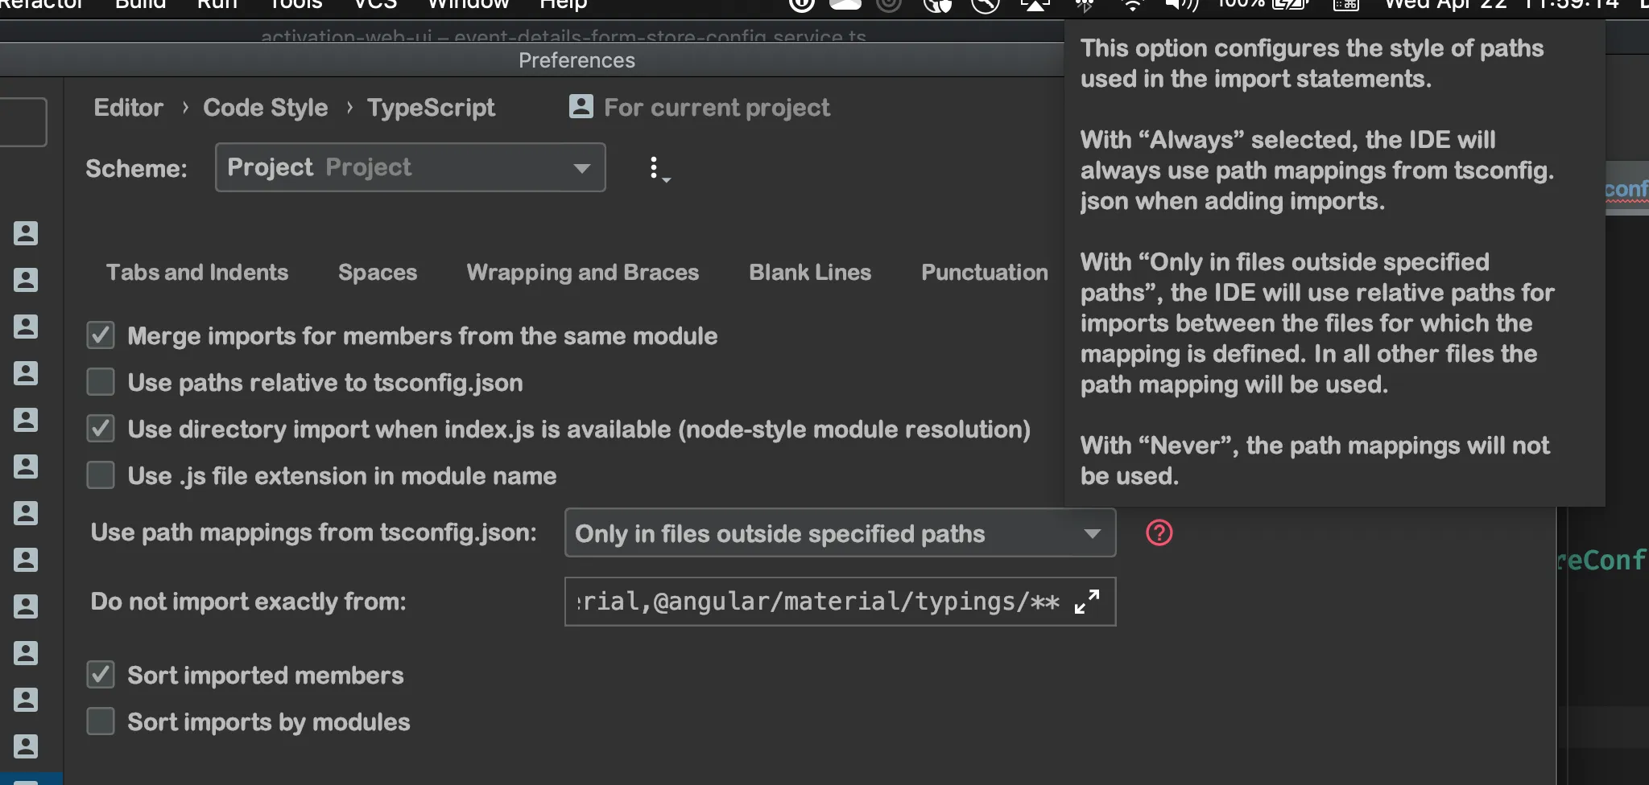Viewport: 1649px width, 785px height.
Task: Click the Code Style breadcrumb link
Action: click(265, 108)
